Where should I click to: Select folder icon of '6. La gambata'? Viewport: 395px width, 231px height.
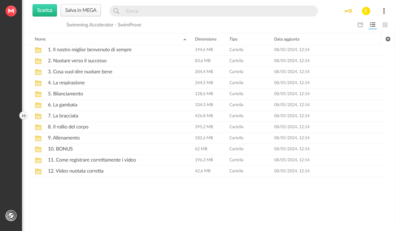tap(38, 105)
